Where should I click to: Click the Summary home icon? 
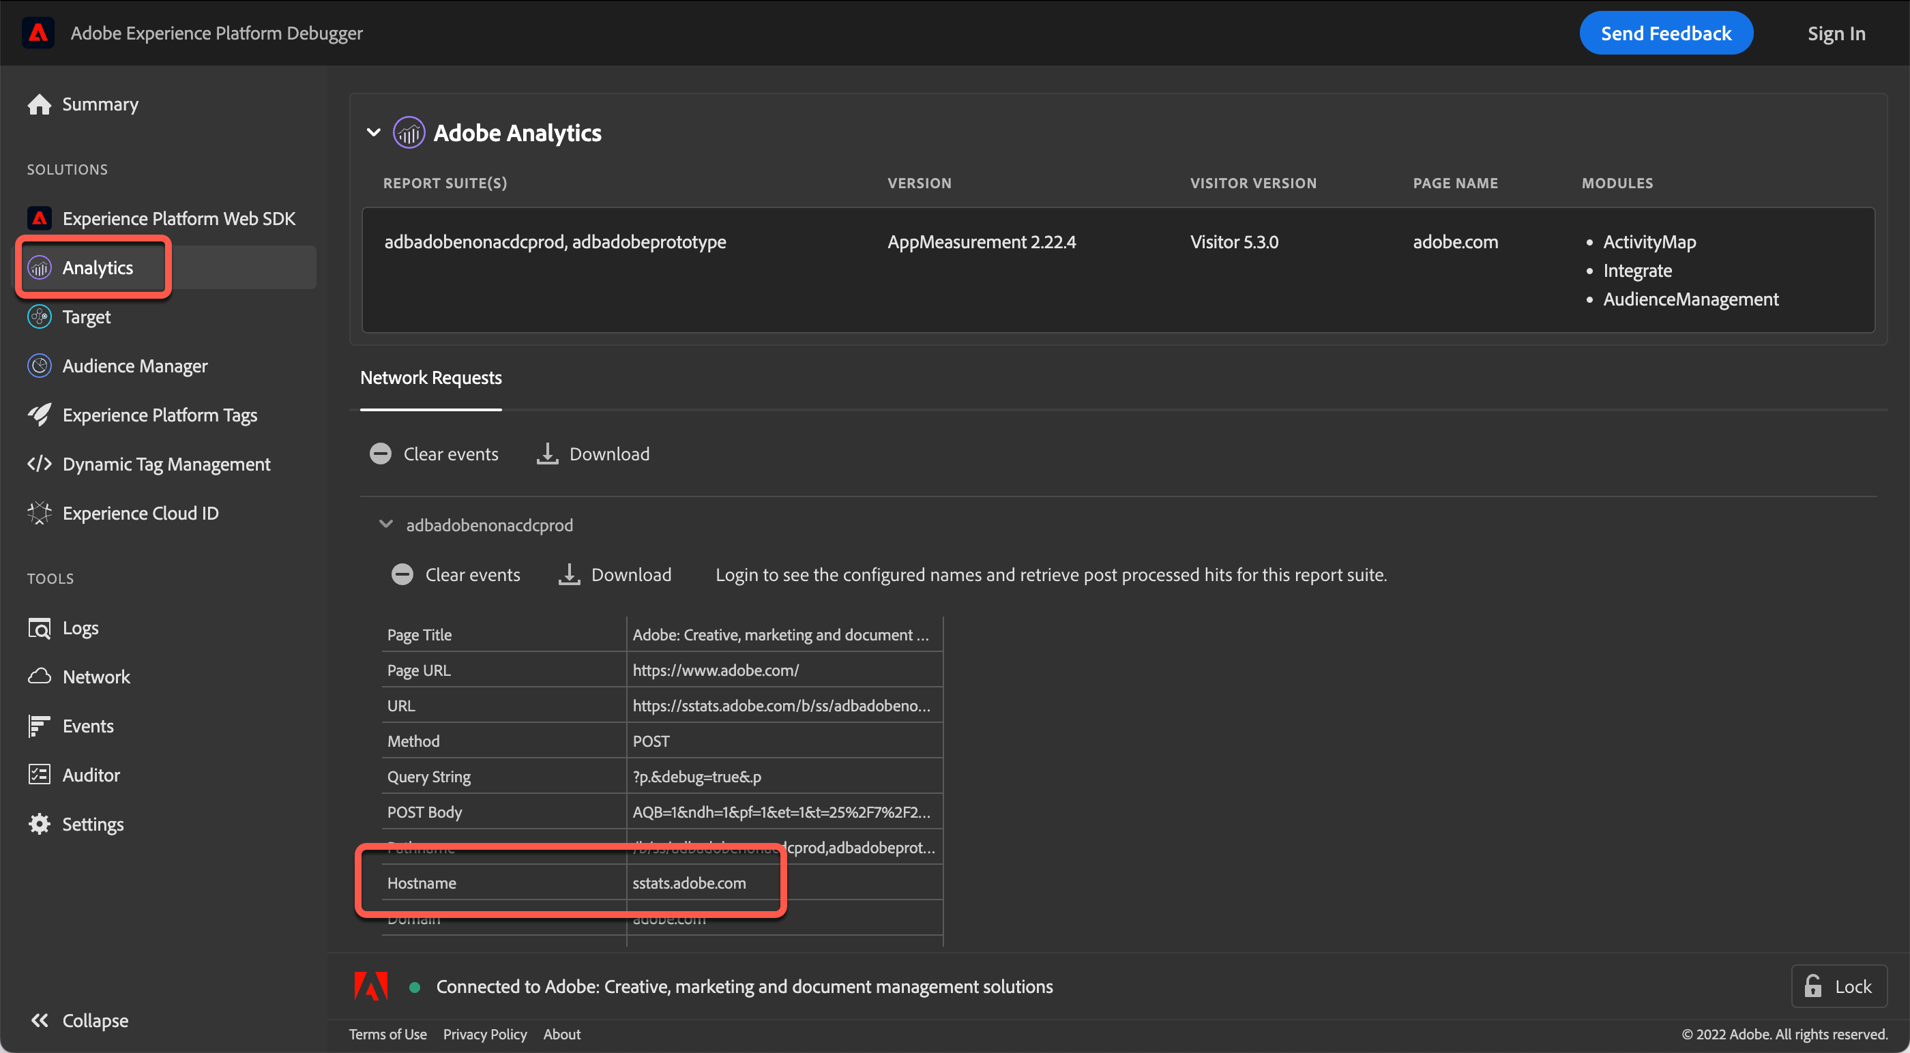[x=40, y=104]
